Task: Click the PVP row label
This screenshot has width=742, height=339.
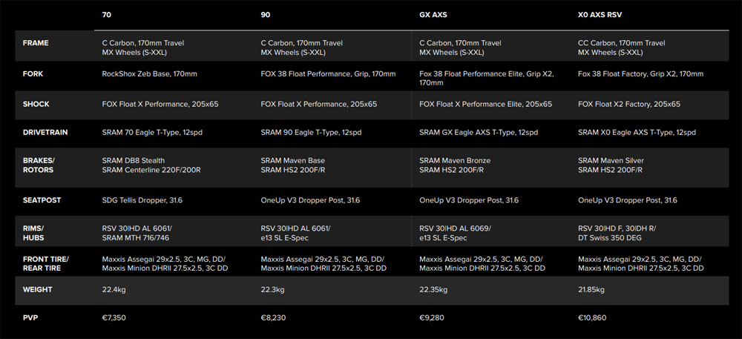Action: point(30,317)
